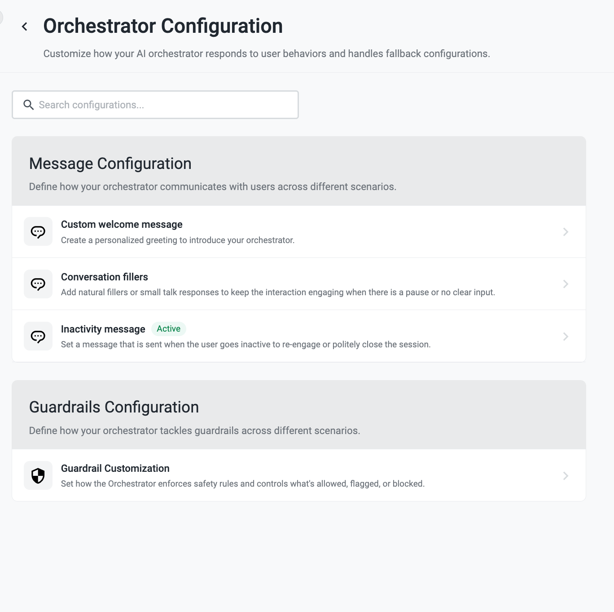The height and width of the screenshot is (612, 614).
Task: Click the magnifier icon in the search box
Action: pyautogui.click(x=29, y=105)
